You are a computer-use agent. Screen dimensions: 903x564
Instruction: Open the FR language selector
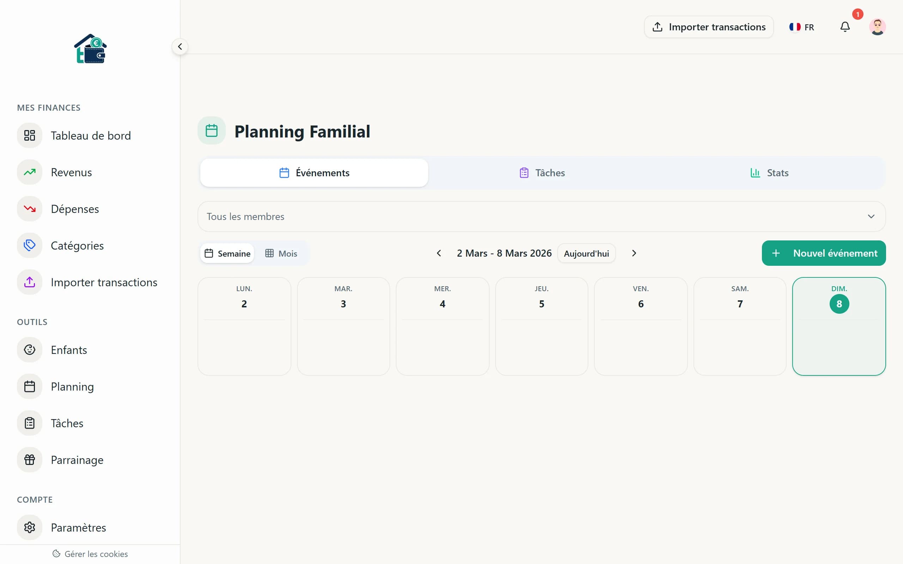point(801,26)
